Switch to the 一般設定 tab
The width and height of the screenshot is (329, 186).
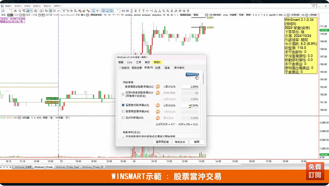pos(124,68)
